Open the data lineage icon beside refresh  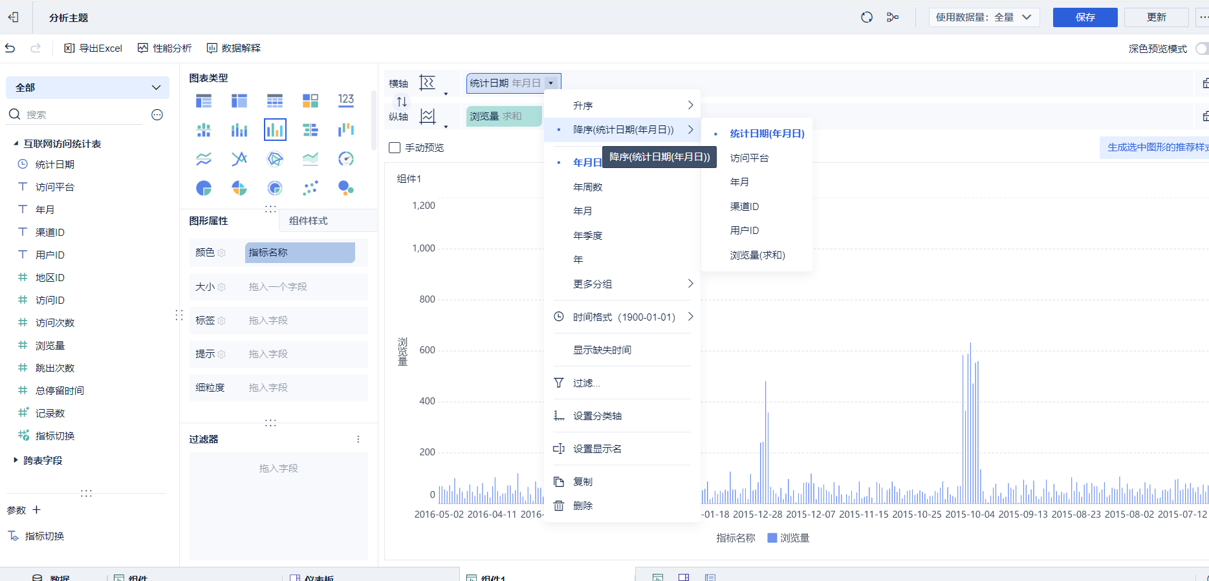(893, 17)
